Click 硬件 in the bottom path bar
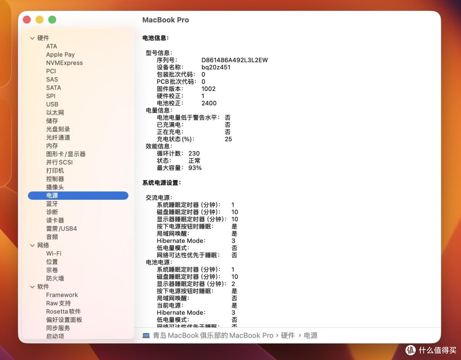 pos(288,336)
